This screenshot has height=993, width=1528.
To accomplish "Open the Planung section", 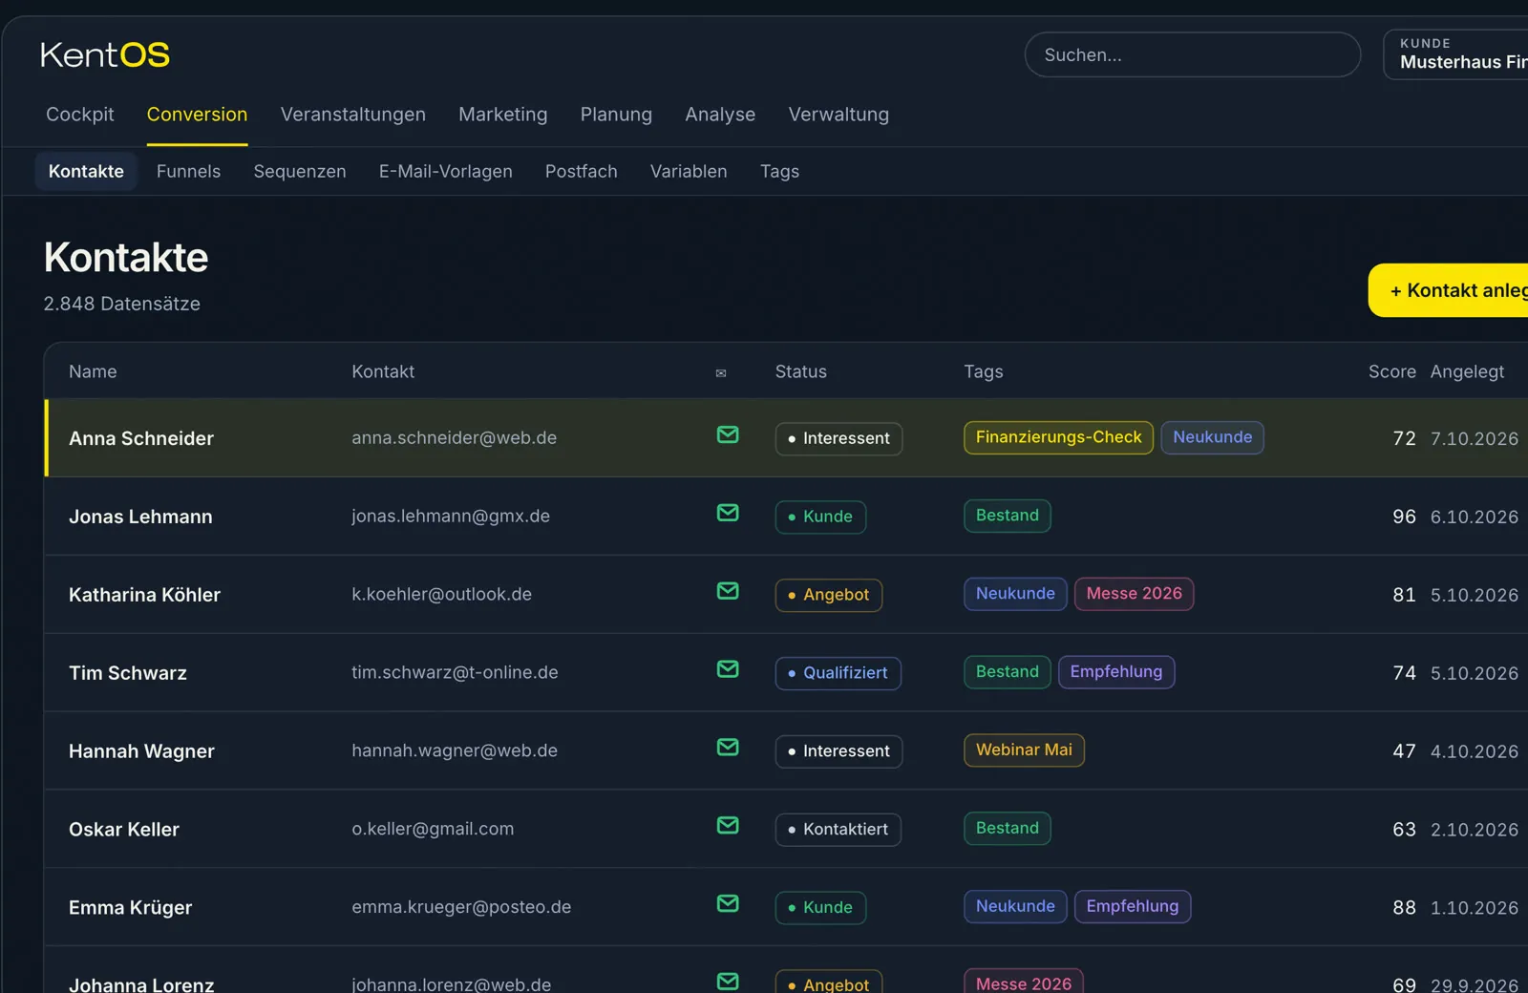I will (616, 115).
